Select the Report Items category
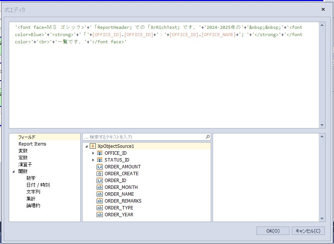This screenshot has height=244, width=334. pos(32,144)
